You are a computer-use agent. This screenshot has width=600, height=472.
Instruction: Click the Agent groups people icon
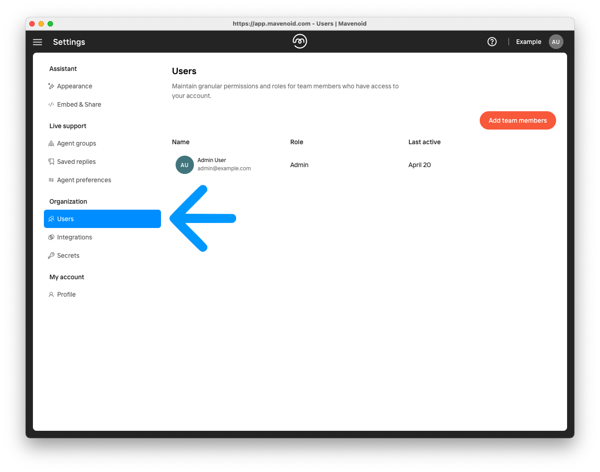pos(51,143)
